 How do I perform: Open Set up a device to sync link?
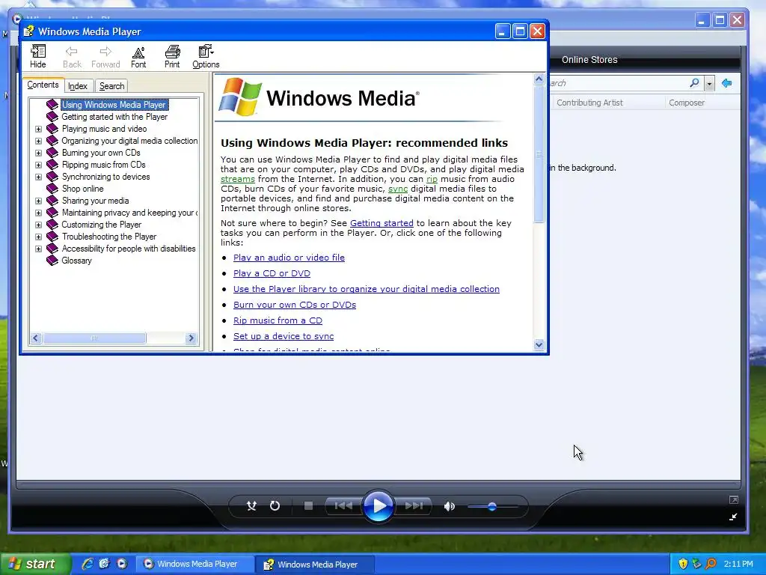(x=284, y=336)
